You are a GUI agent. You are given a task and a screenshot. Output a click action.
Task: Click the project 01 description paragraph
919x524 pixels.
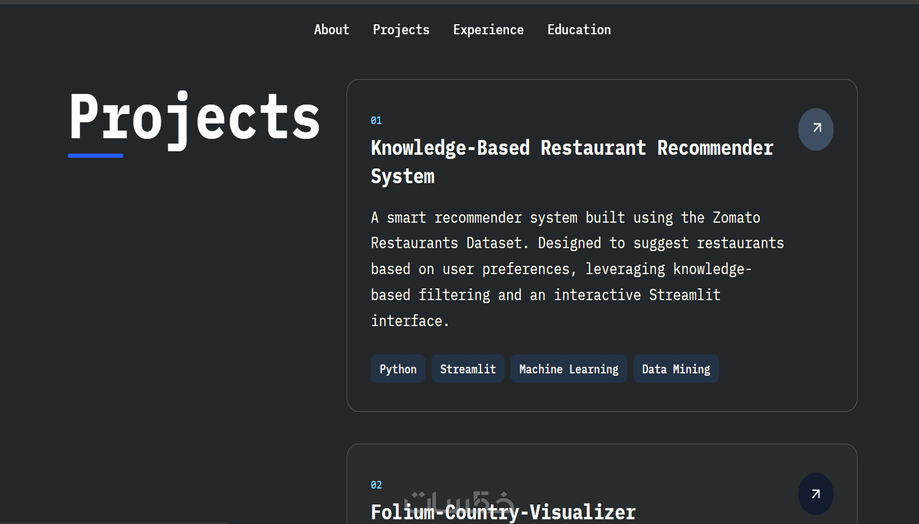[x=576, y=269]
